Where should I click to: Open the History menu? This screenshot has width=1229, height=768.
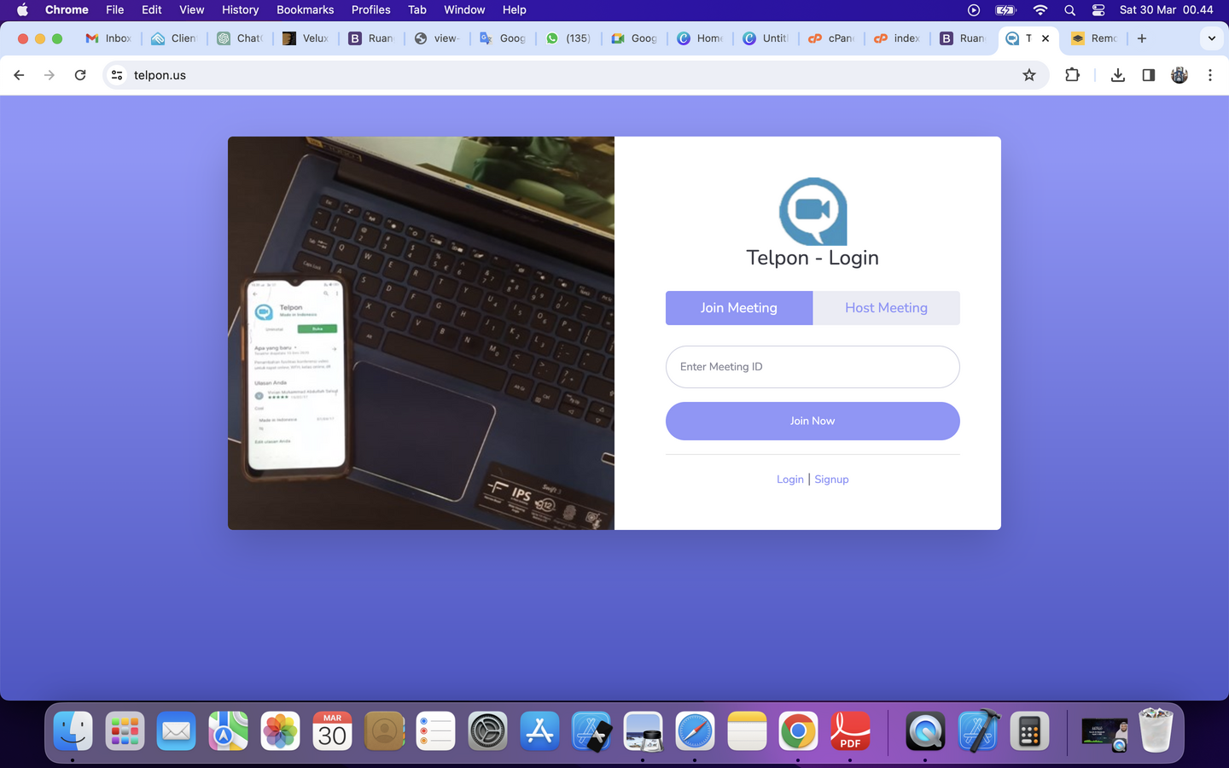click(x=240, y=9)
